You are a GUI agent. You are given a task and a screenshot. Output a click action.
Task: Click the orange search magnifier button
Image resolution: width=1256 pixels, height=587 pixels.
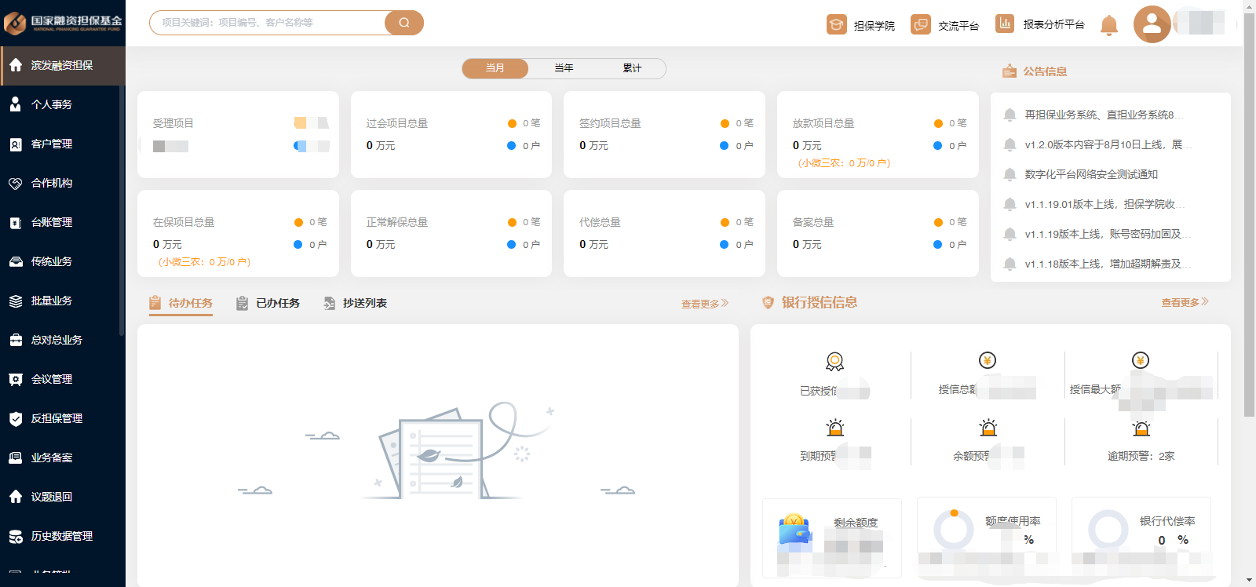point(404,23)
